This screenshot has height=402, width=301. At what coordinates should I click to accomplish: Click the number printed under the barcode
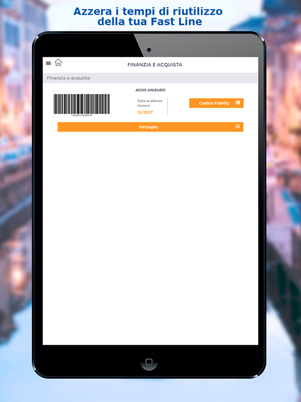pos(82,115)
